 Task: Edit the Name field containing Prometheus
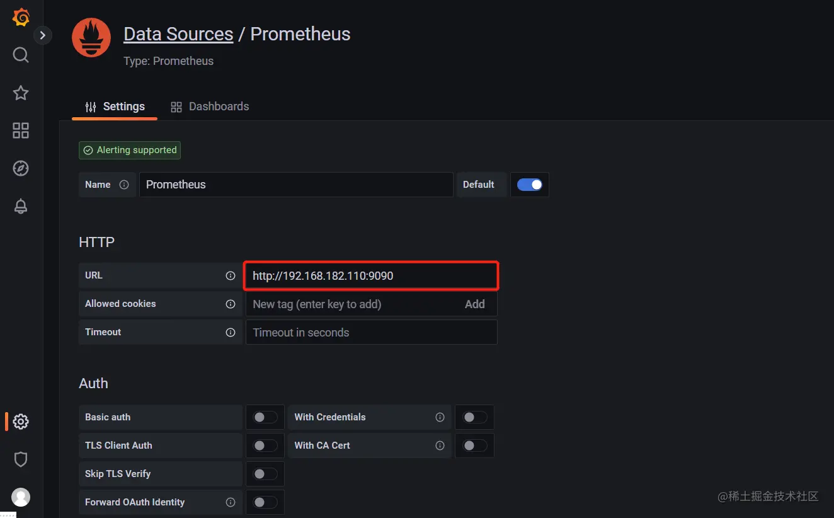point(296,185)
